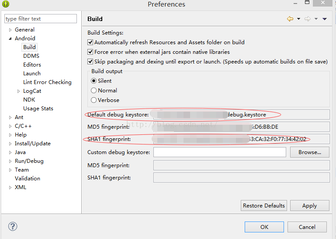This screenshot has width=336, height=239.
Task: Click the Apply button
Action: pos(310,206)
